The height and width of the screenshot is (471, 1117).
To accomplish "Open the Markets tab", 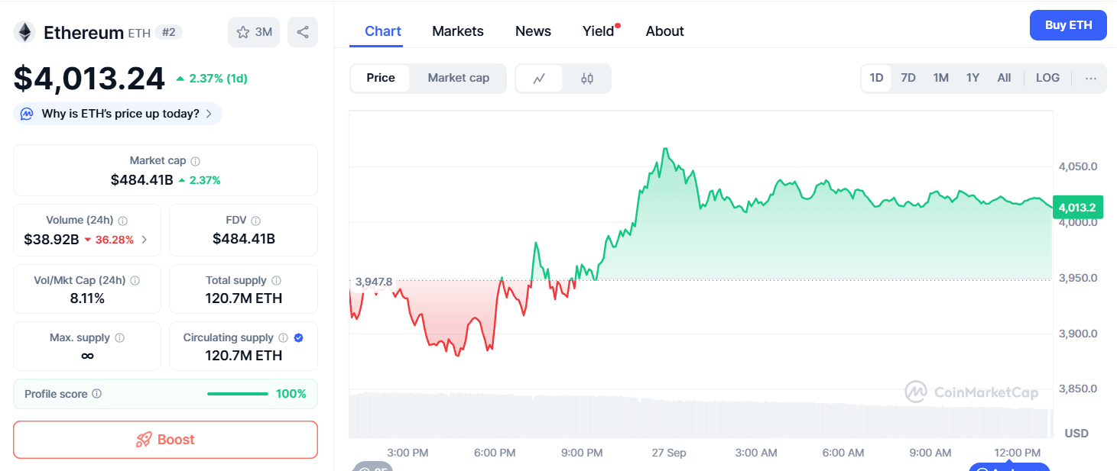I will 458,31.
